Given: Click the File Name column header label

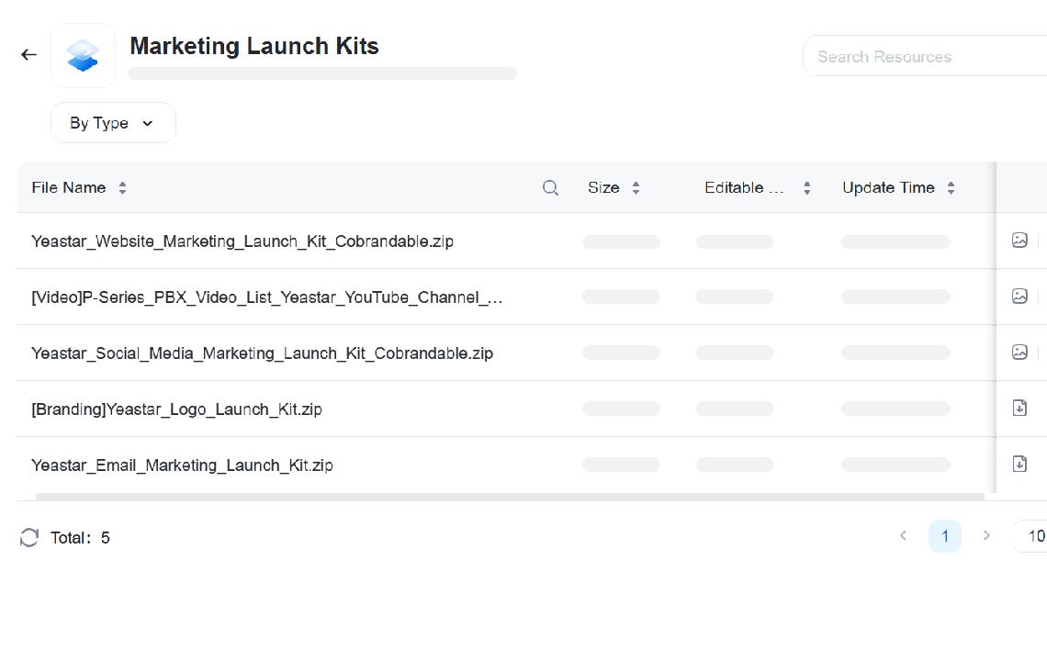Looking at the screenshot, I should pyautogui.click(x=69, y=187).
